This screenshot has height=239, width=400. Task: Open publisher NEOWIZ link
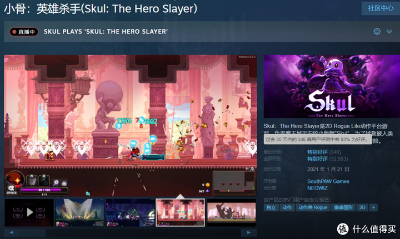pos(317,188)
